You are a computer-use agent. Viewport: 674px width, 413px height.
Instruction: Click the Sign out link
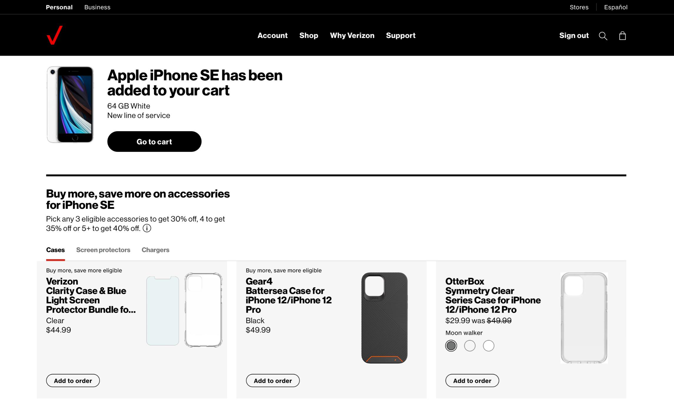tap(574, 35)
